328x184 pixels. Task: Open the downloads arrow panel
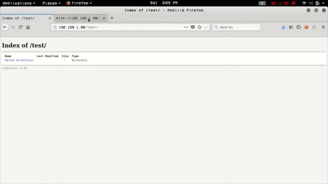point(283,27)
